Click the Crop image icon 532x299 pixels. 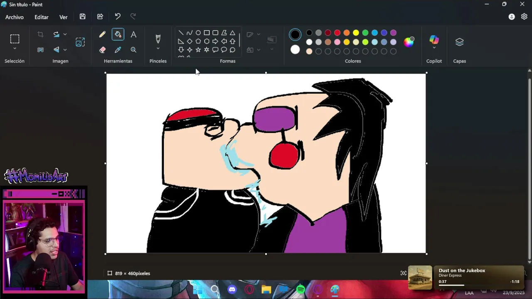40,34
